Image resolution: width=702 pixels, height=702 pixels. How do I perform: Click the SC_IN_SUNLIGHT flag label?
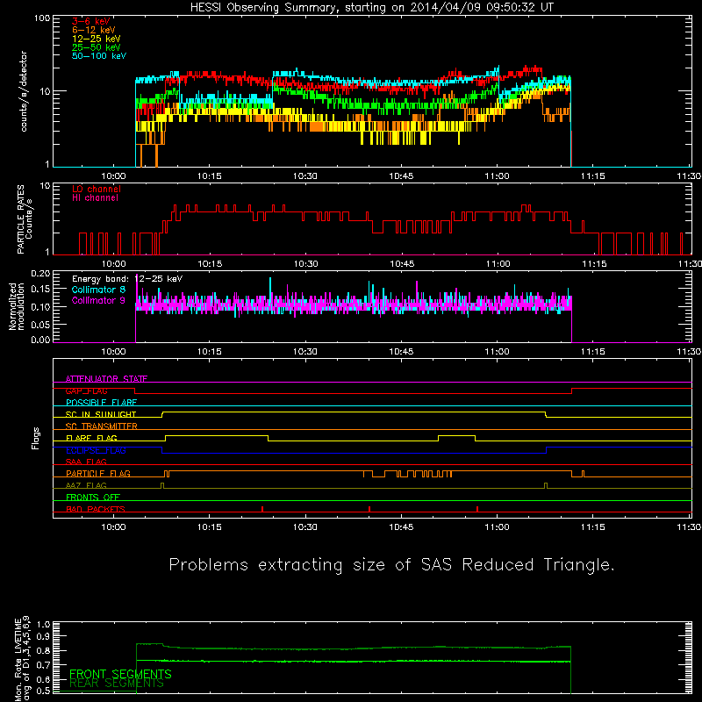pyautogui.click(x=101, y=414)
